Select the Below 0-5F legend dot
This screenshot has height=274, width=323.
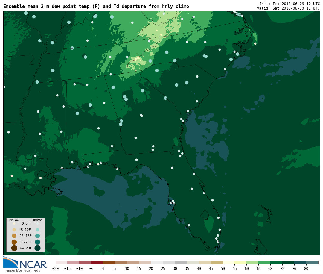[14, 223]
